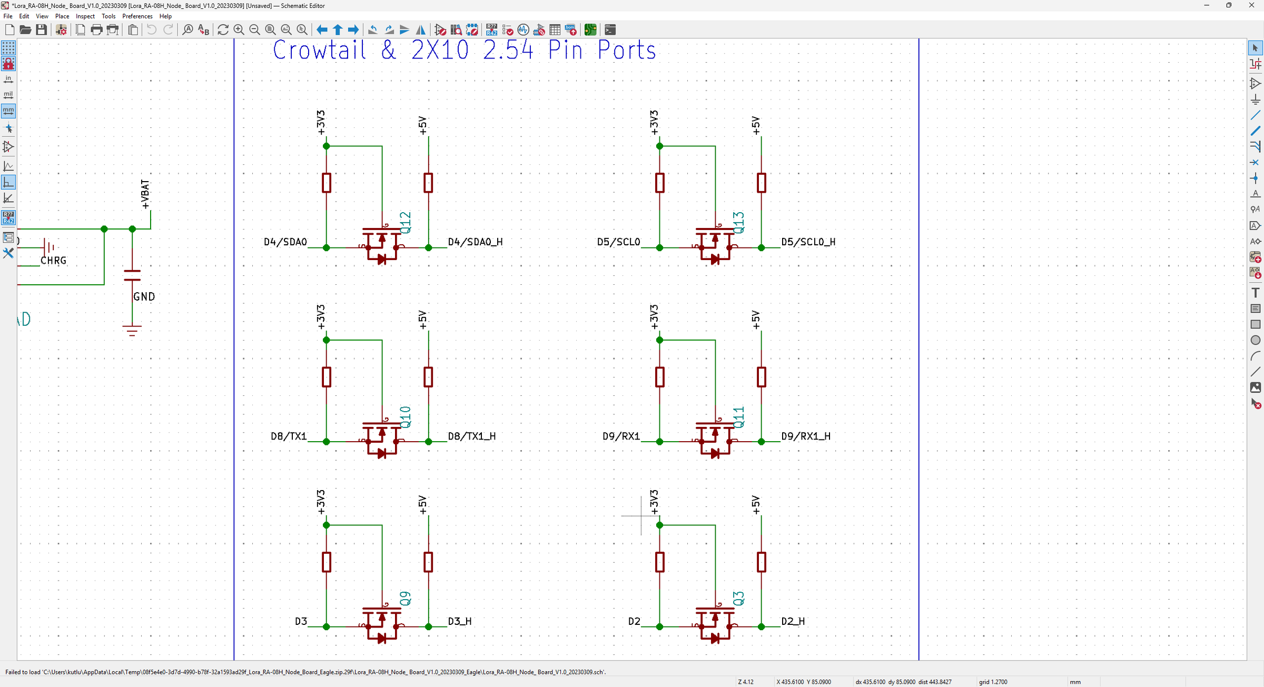Activate the Add Text tool
This screenshot has width=1264, height=687.
[1256, 293]
